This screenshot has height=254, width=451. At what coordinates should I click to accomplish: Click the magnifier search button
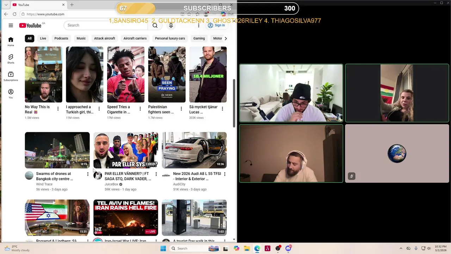[155, 25]
